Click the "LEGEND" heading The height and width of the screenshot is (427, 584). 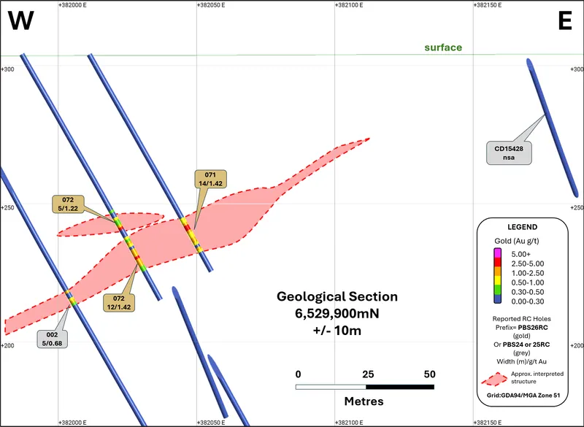point(522,227)
